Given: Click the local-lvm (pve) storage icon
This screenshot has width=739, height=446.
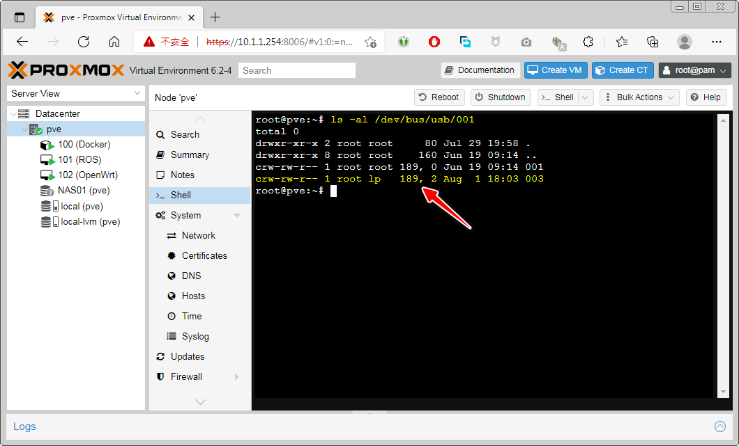Looking at the screenshot, I should 47,222.
